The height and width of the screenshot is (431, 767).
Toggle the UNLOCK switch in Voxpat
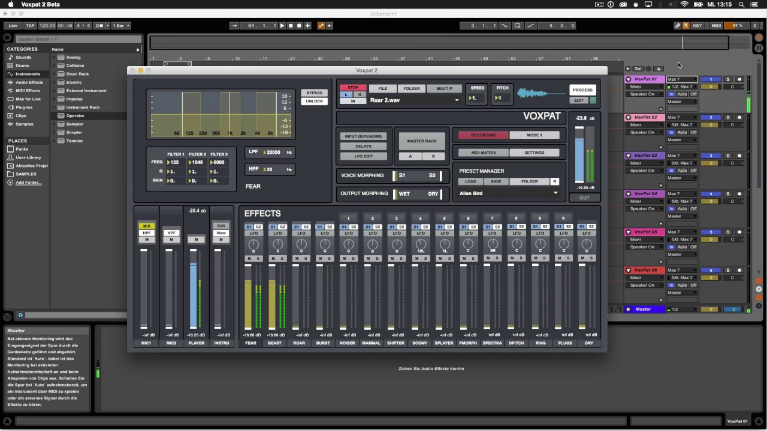(x=314, y=101)
